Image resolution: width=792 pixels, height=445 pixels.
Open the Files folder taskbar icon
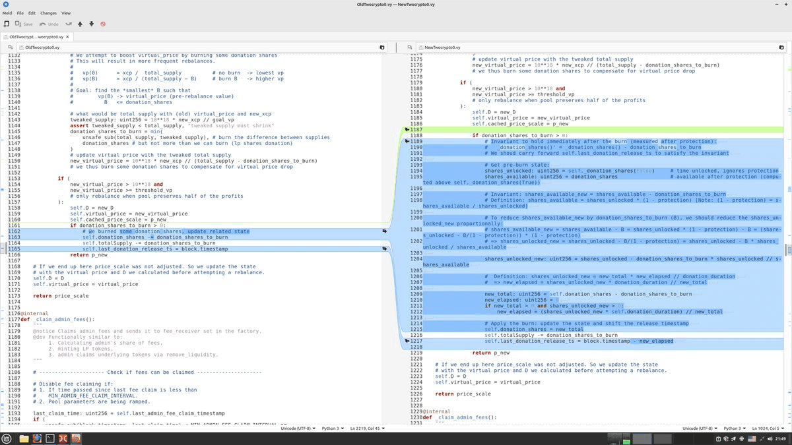24,438
